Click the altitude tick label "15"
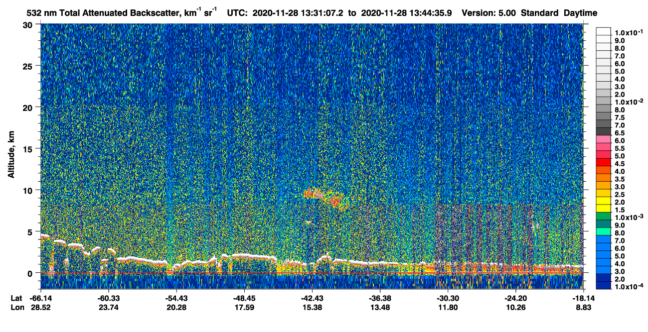 pyautogui.click(x=29, y=148)
